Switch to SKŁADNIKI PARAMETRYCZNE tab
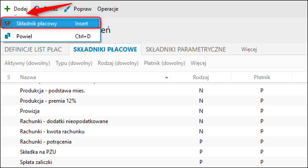The height and width of the screenshot is (168, 308). [186, 50]
